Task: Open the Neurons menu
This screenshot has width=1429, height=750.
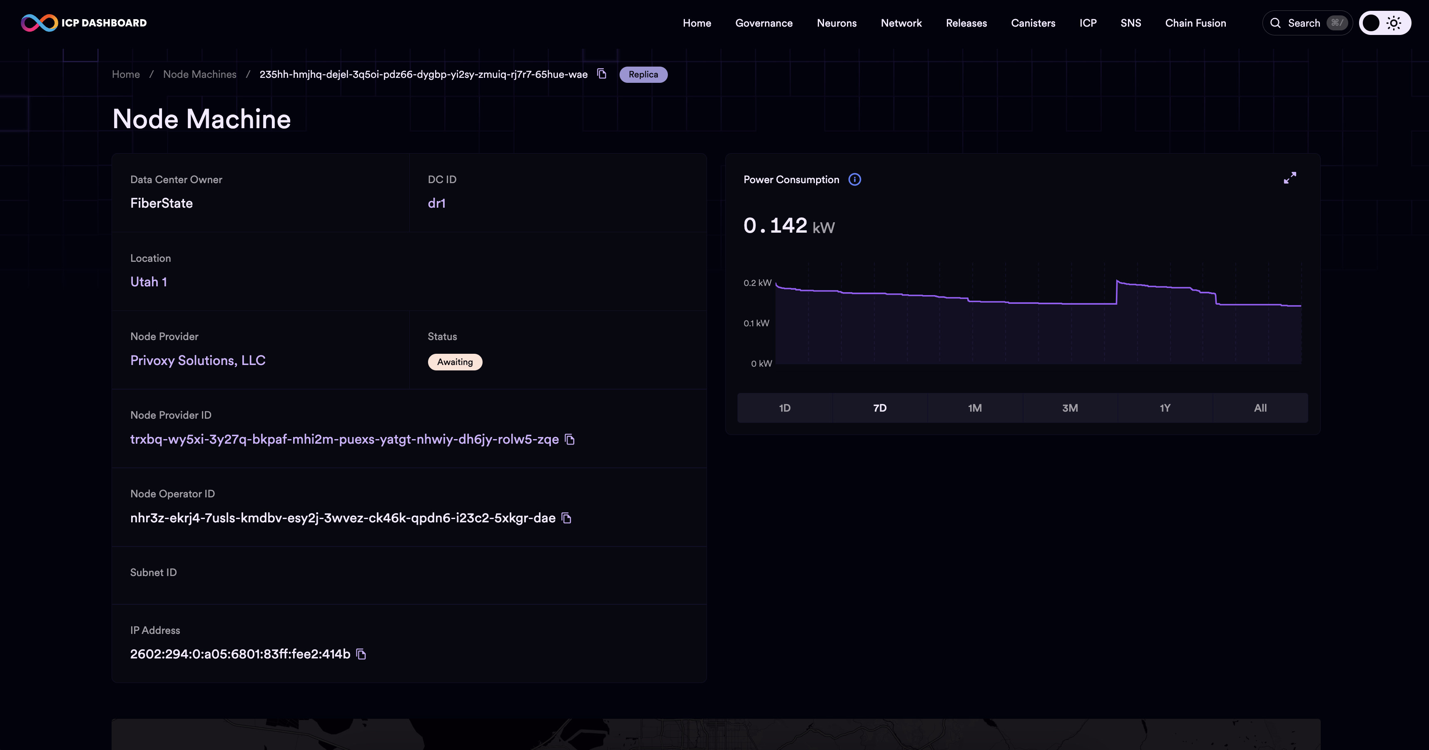Action: pos(836,23)
